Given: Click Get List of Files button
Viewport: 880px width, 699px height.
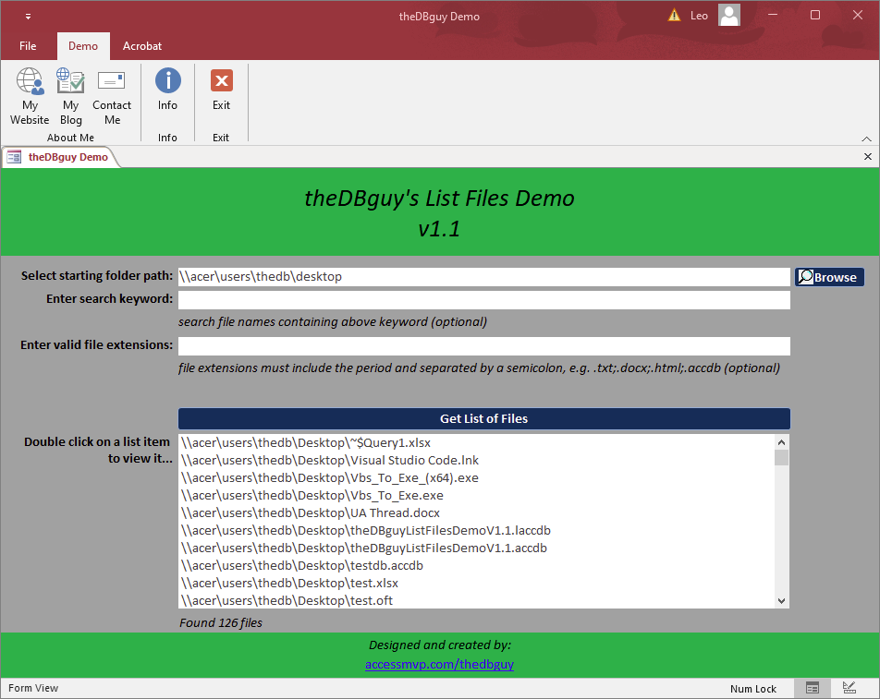Looking at the screenshot, I should 483,418.
